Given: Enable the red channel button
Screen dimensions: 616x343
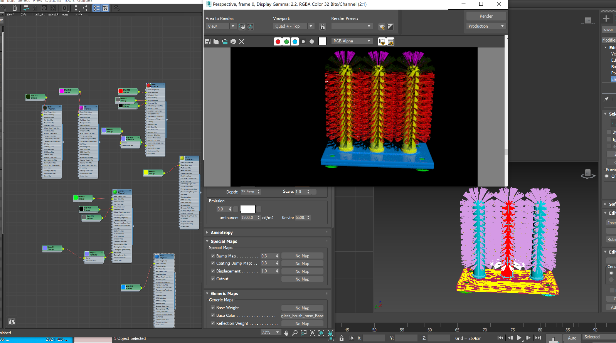Looking at the screenshot, I should 278,42.
